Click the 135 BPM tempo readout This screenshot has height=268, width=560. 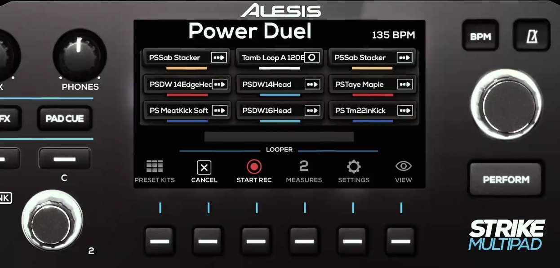[x=393, y=35]
